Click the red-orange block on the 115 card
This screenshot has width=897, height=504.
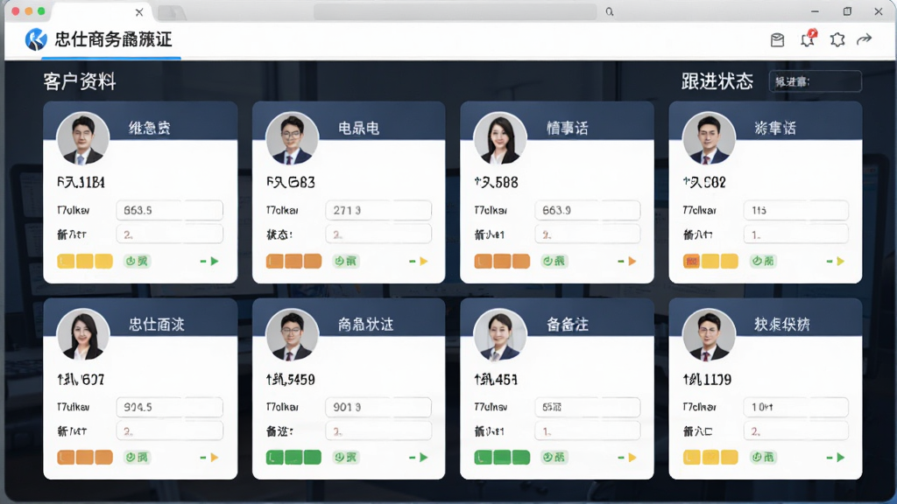point(692,261)
